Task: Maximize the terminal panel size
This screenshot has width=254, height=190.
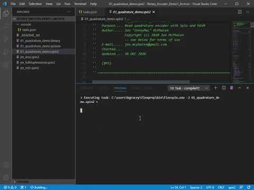Action: [x=240, y=88]
